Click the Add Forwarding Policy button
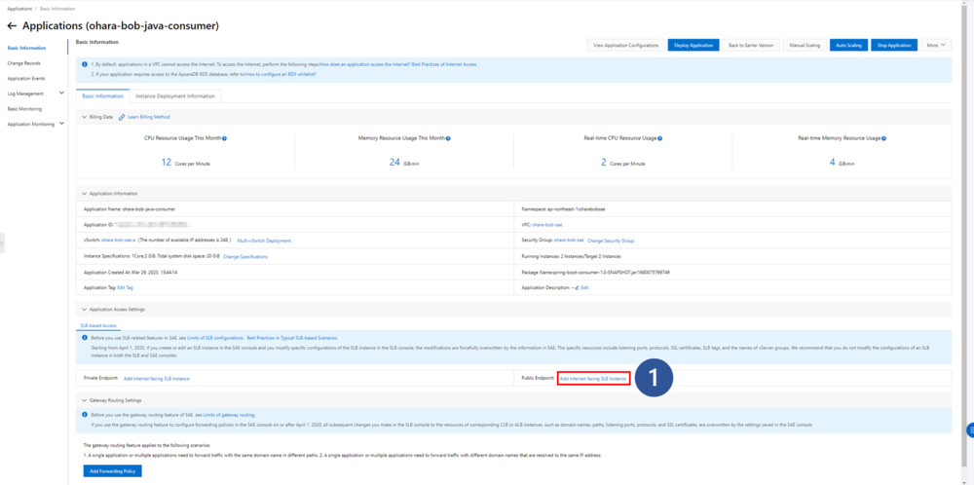 point(112,470)
